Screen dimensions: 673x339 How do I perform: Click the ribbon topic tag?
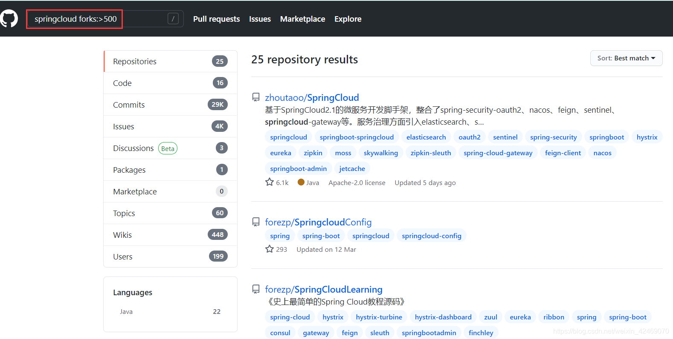(554, 317)
